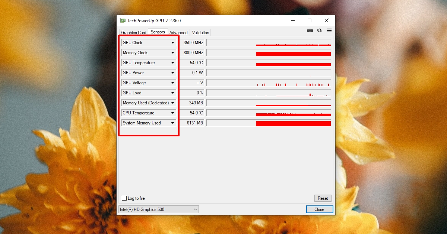
Task: Click the screenshot camera icon
Action: pyautogui.click(x=310, y=30)
